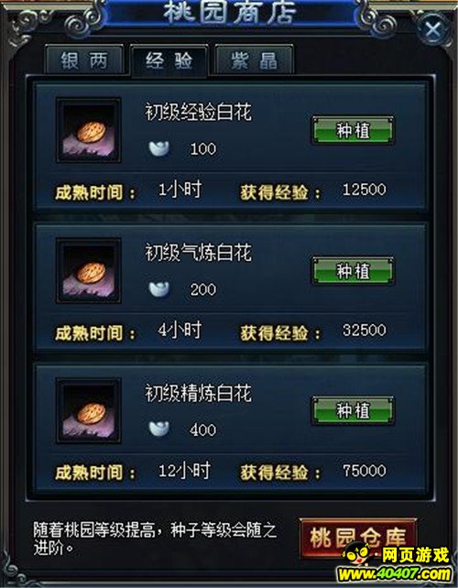The height and width of the screenshot is (588, 458).
Task: Click the 12小时 maturity time value
Action: [x=184, y=471]
